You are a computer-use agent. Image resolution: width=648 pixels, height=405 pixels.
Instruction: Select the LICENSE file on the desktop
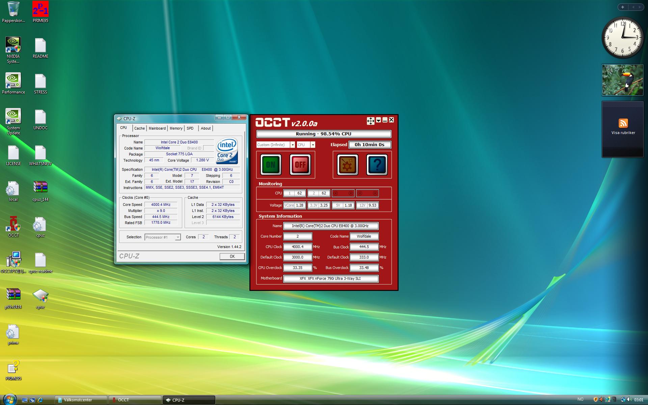pyautogui.click(x=13, y=155)
